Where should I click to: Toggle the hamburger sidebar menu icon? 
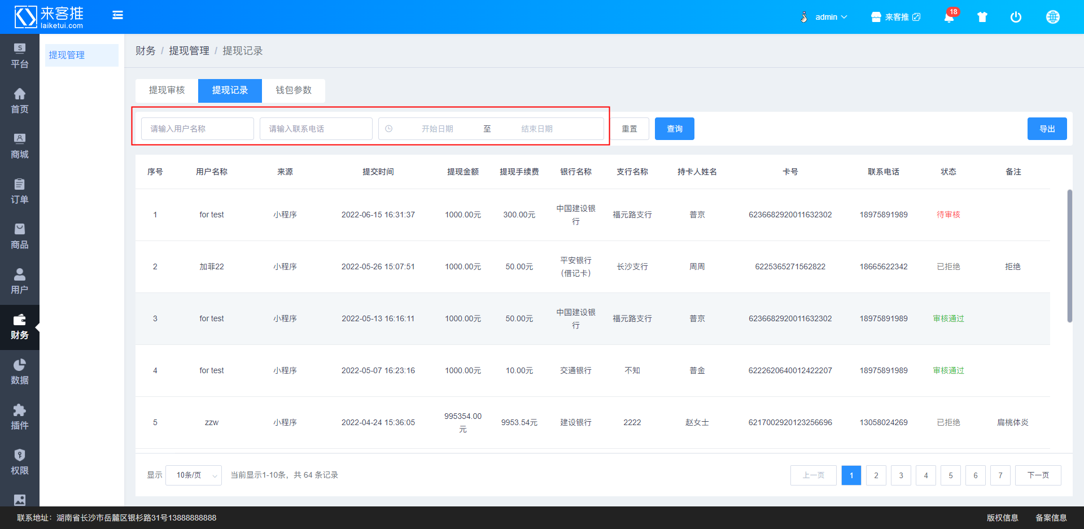coord(117,15)
